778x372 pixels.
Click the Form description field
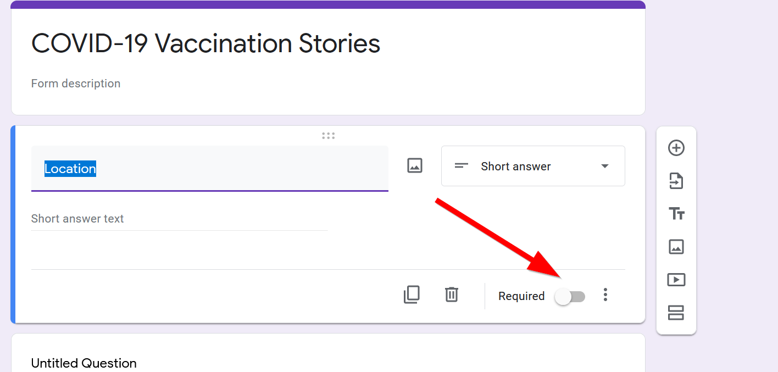click(76, 84)
